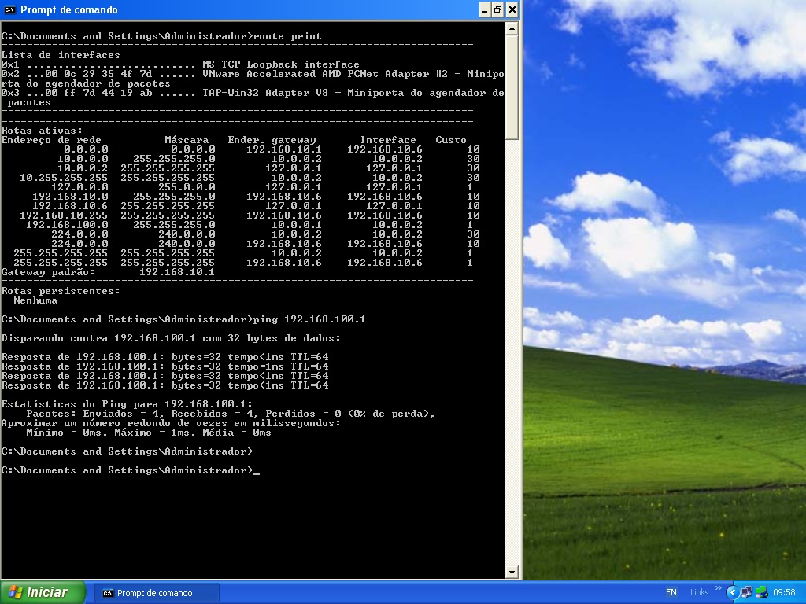Click the 'ping 192.168.100.1' command text
The width and height of the screenshot is (806, 604).
(309, 319)
